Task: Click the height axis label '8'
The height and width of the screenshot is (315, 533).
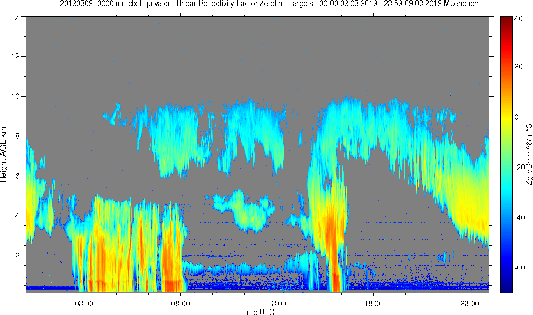Action: (x=17, y=136)
